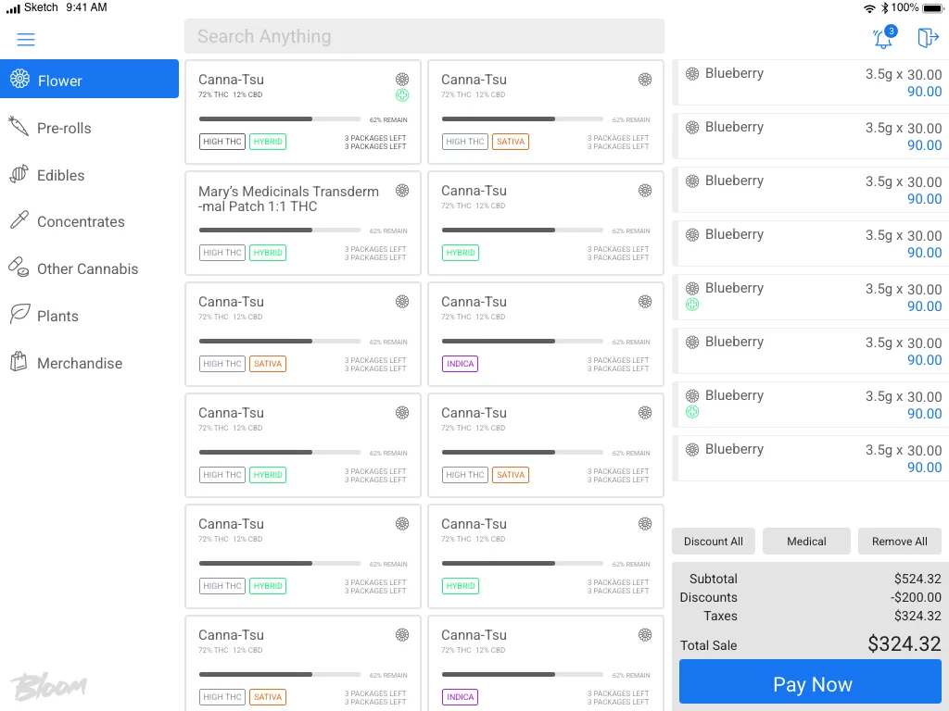Screen dimensions: 949x711
Task: Click the flower icon on top-right Canna-Tsu card
Action: 645,80
